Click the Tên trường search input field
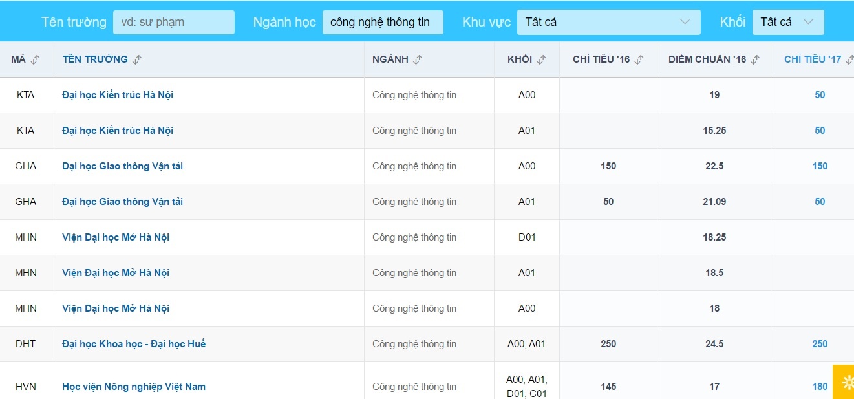The image size is (854, 399). coord(173,21)
